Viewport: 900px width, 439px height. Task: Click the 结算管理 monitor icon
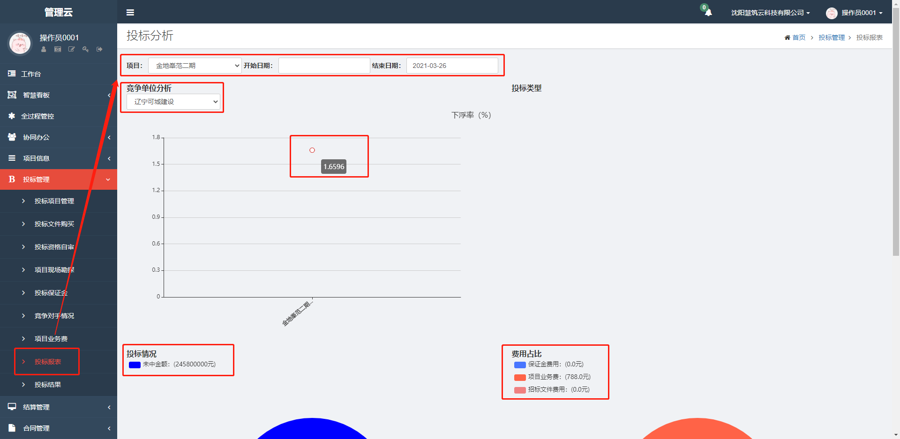pos(12,407)
